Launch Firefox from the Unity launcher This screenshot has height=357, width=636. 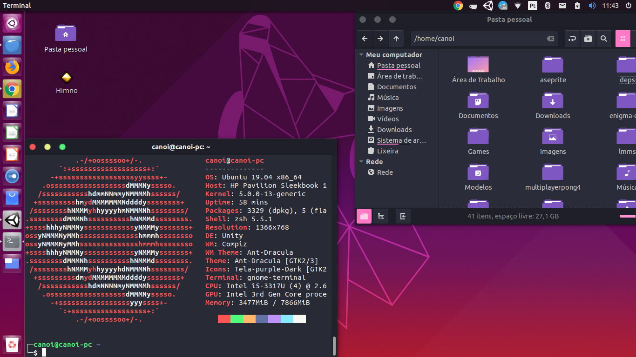click(12, 67)
